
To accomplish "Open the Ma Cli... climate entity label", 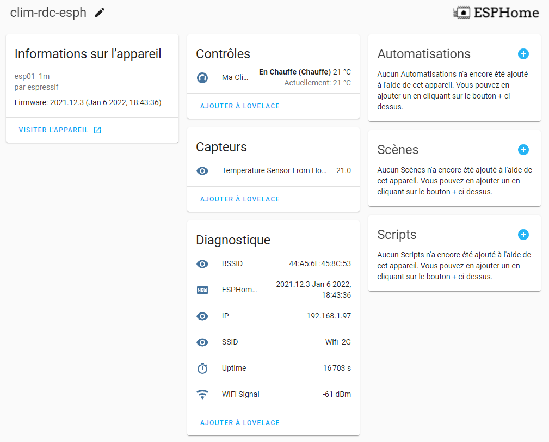I will click(x=235, y=77).
